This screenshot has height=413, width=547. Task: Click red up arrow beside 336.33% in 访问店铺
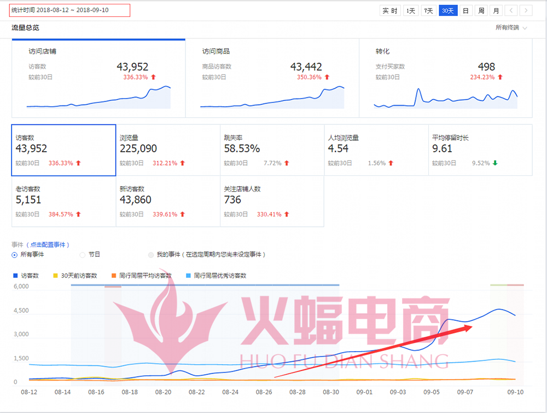154,77
